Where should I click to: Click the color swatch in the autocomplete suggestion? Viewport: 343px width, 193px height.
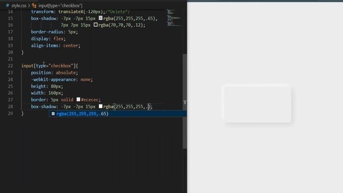[x=53, y=114]
